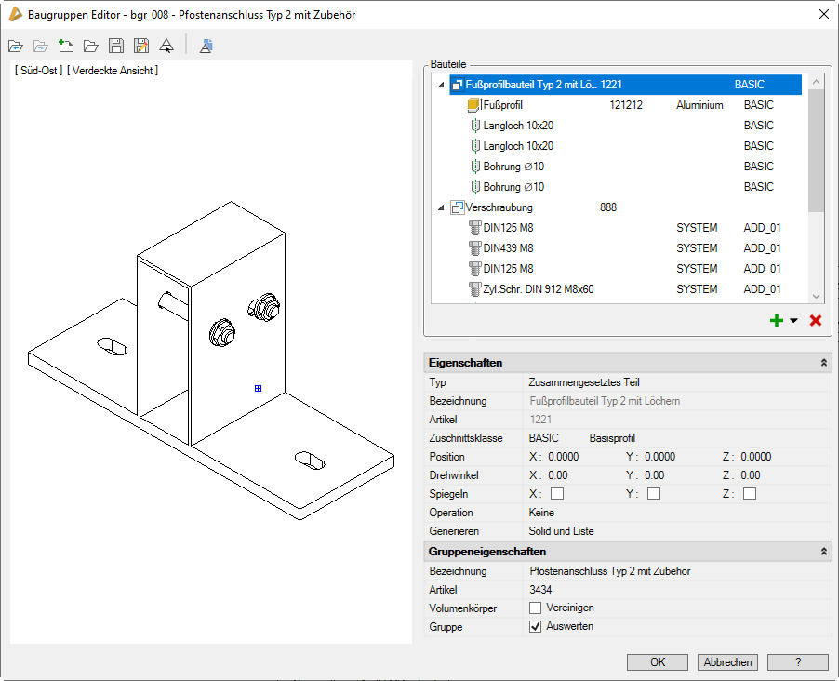Open the [Verdeckte Ansicht] visual style menu

[x=113, y=71]
